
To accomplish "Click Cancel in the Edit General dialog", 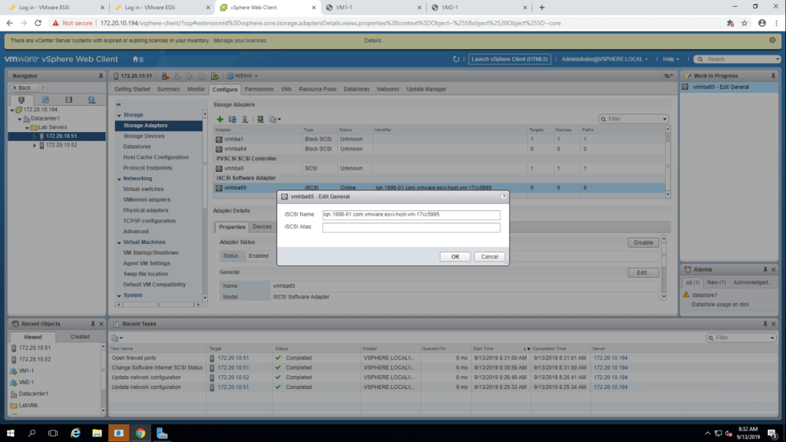I will tap(489, 256).
